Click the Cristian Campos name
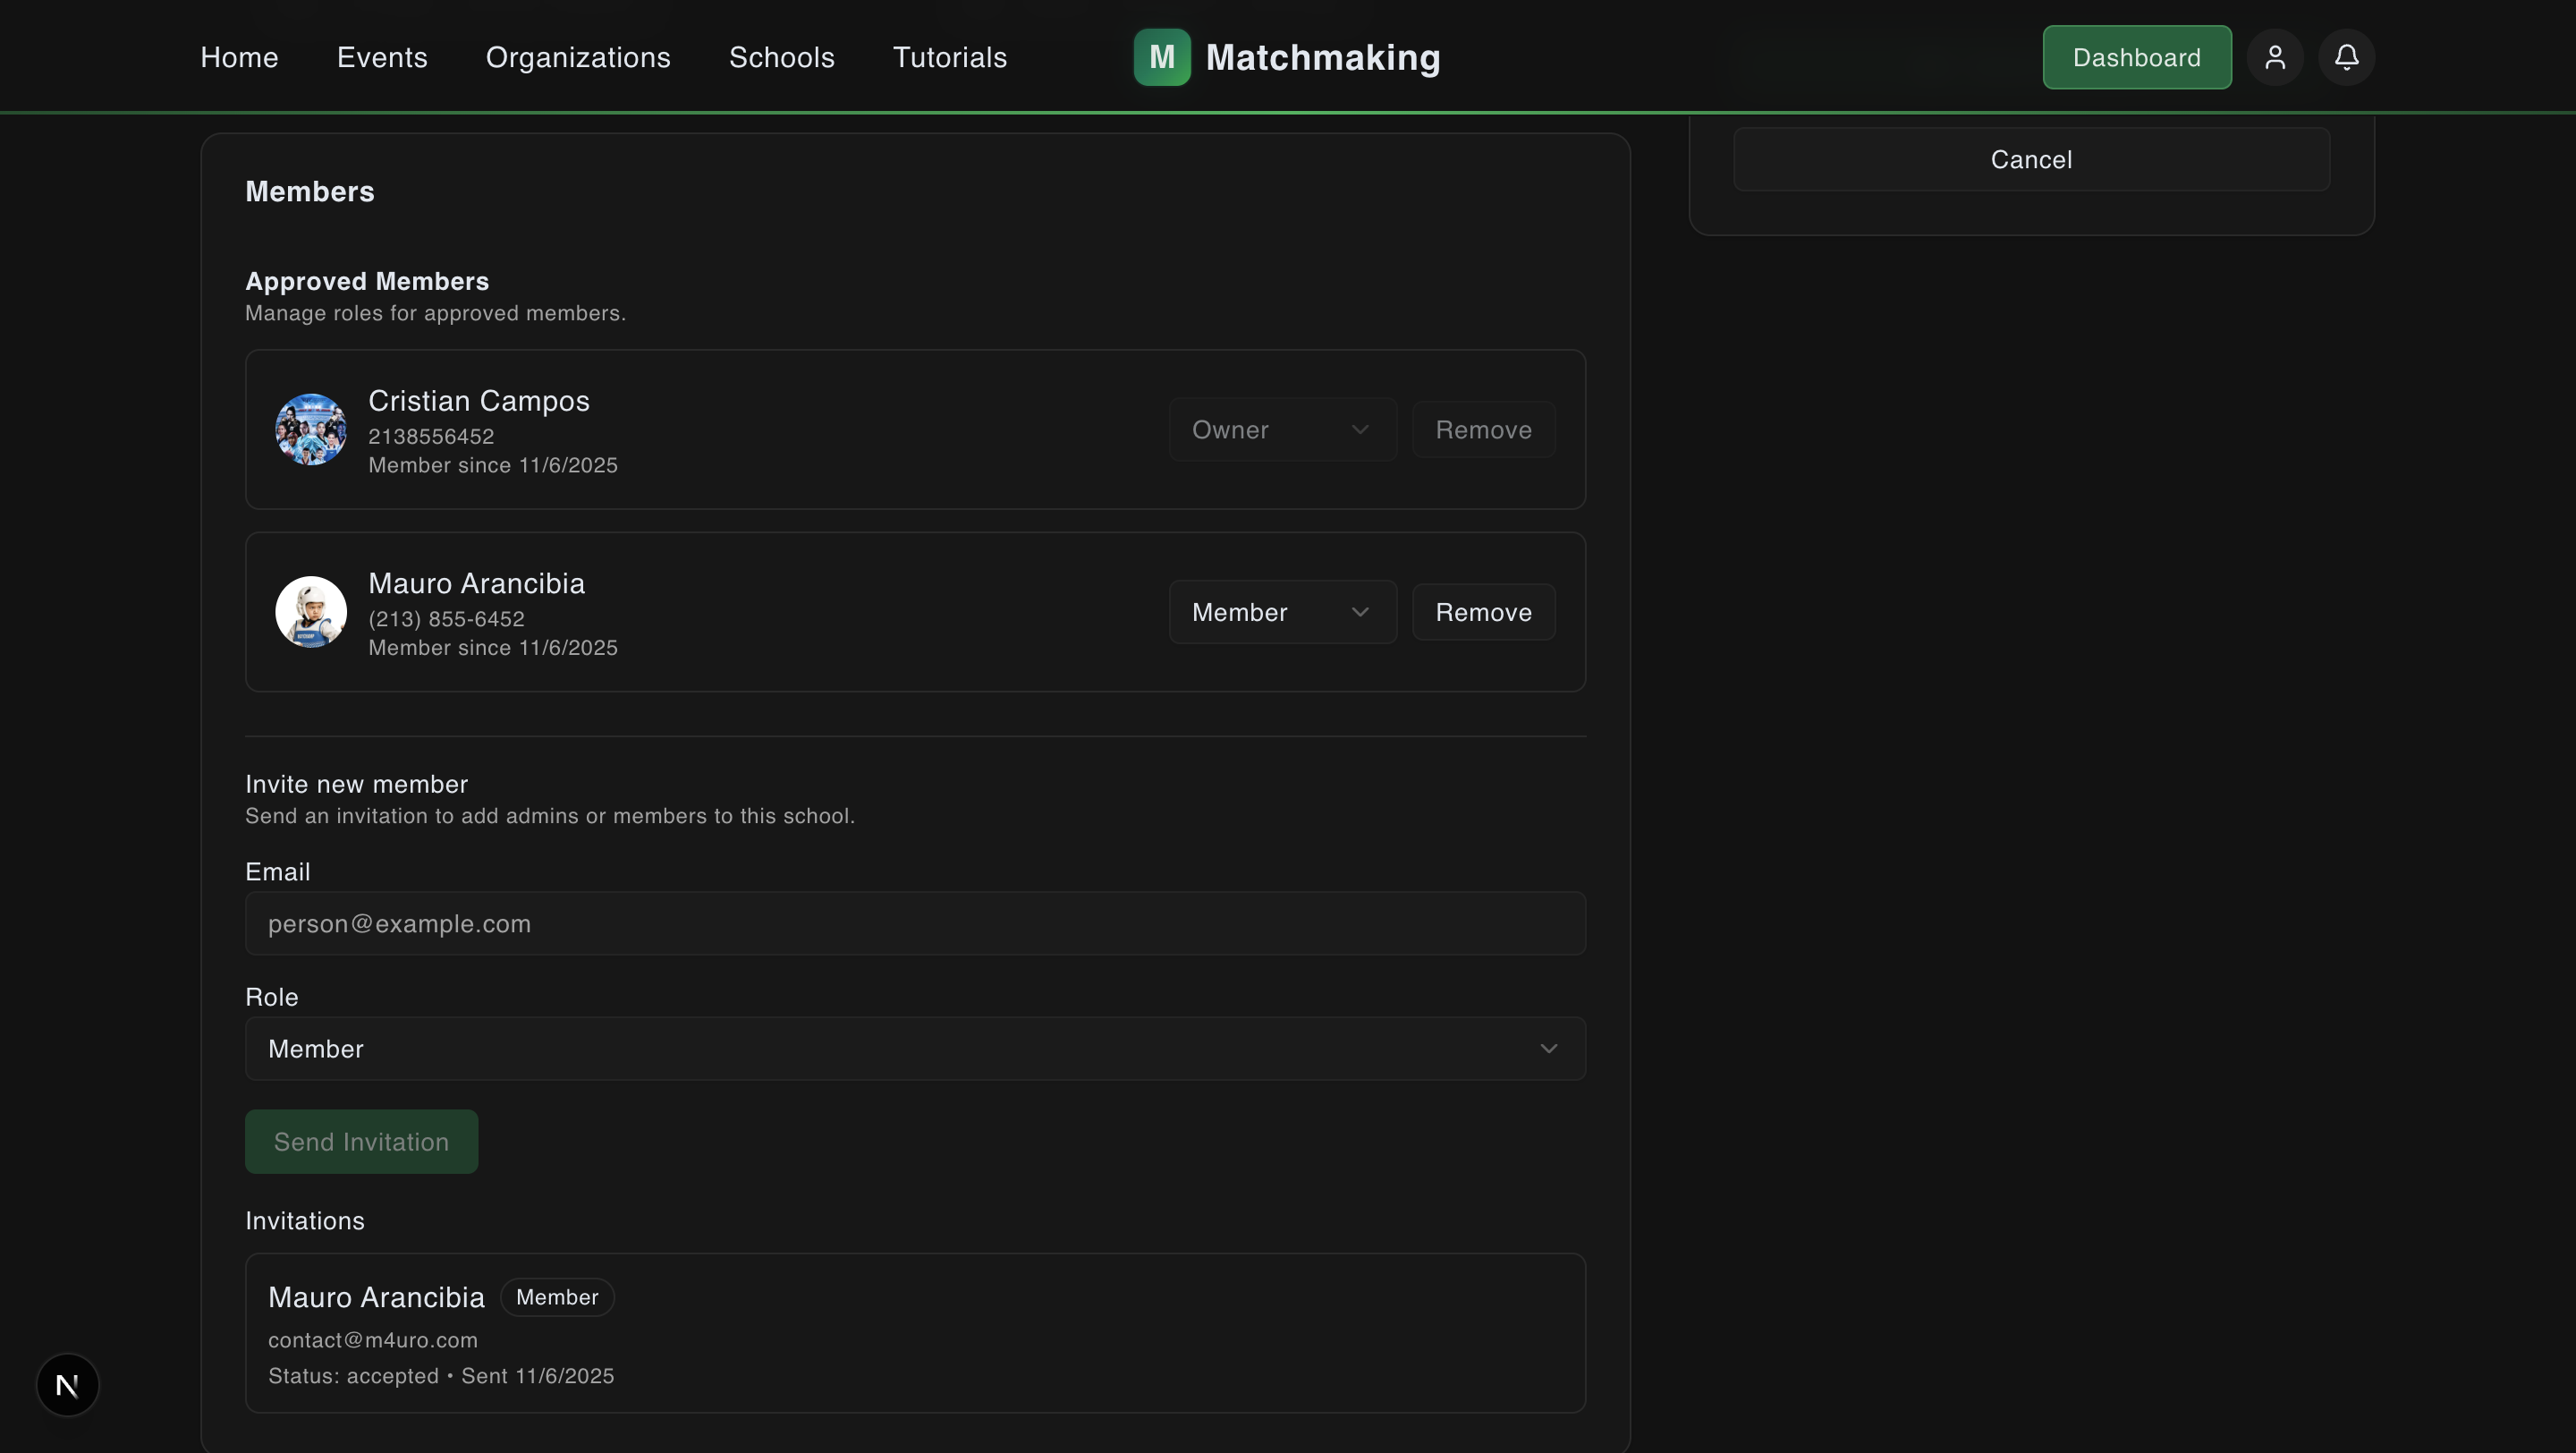 (x=479, y=401)
